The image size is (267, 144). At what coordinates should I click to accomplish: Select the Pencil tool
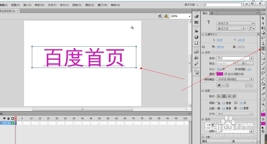(x=263, y=63)
